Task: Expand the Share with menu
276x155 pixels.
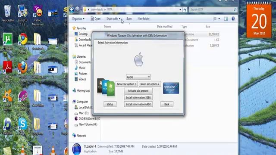Action: (x=113, y=19)
